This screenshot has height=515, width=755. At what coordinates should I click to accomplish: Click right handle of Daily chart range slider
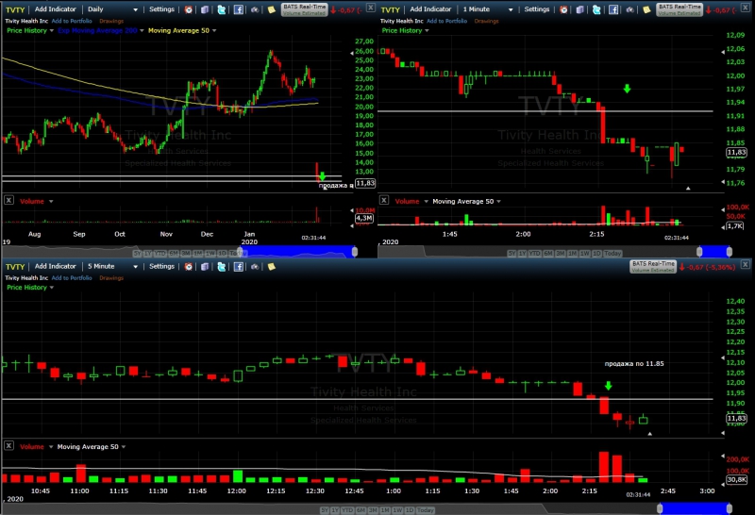(355, 252)
